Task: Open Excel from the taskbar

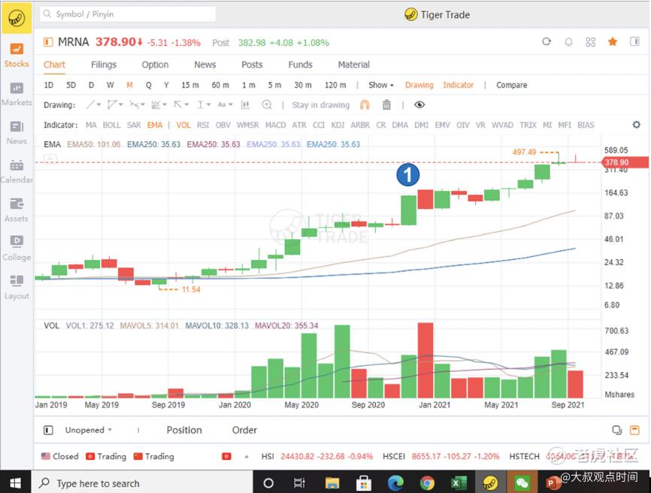Action: (x=459, y=483)
